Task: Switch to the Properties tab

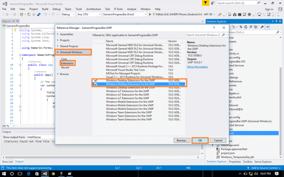Action: (x=235, y=162)
